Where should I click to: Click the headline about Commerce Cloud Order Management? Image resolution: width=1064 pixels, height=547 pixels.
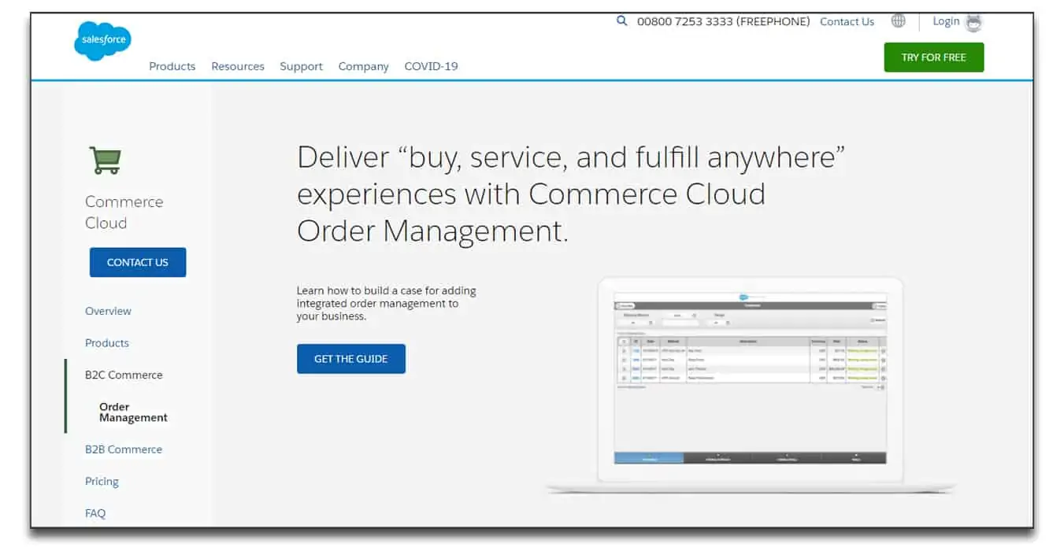pos(571,194)
